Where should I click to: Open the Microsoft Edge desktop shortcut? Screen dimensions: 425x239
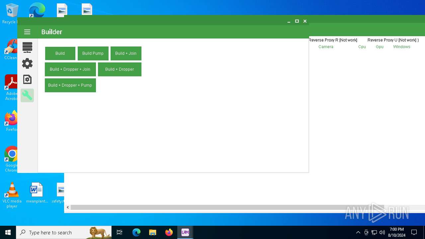[37, 10]
